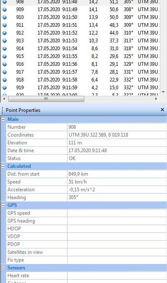Click the Date & time value field
The image size is (167, 283).
pos(117,151)
